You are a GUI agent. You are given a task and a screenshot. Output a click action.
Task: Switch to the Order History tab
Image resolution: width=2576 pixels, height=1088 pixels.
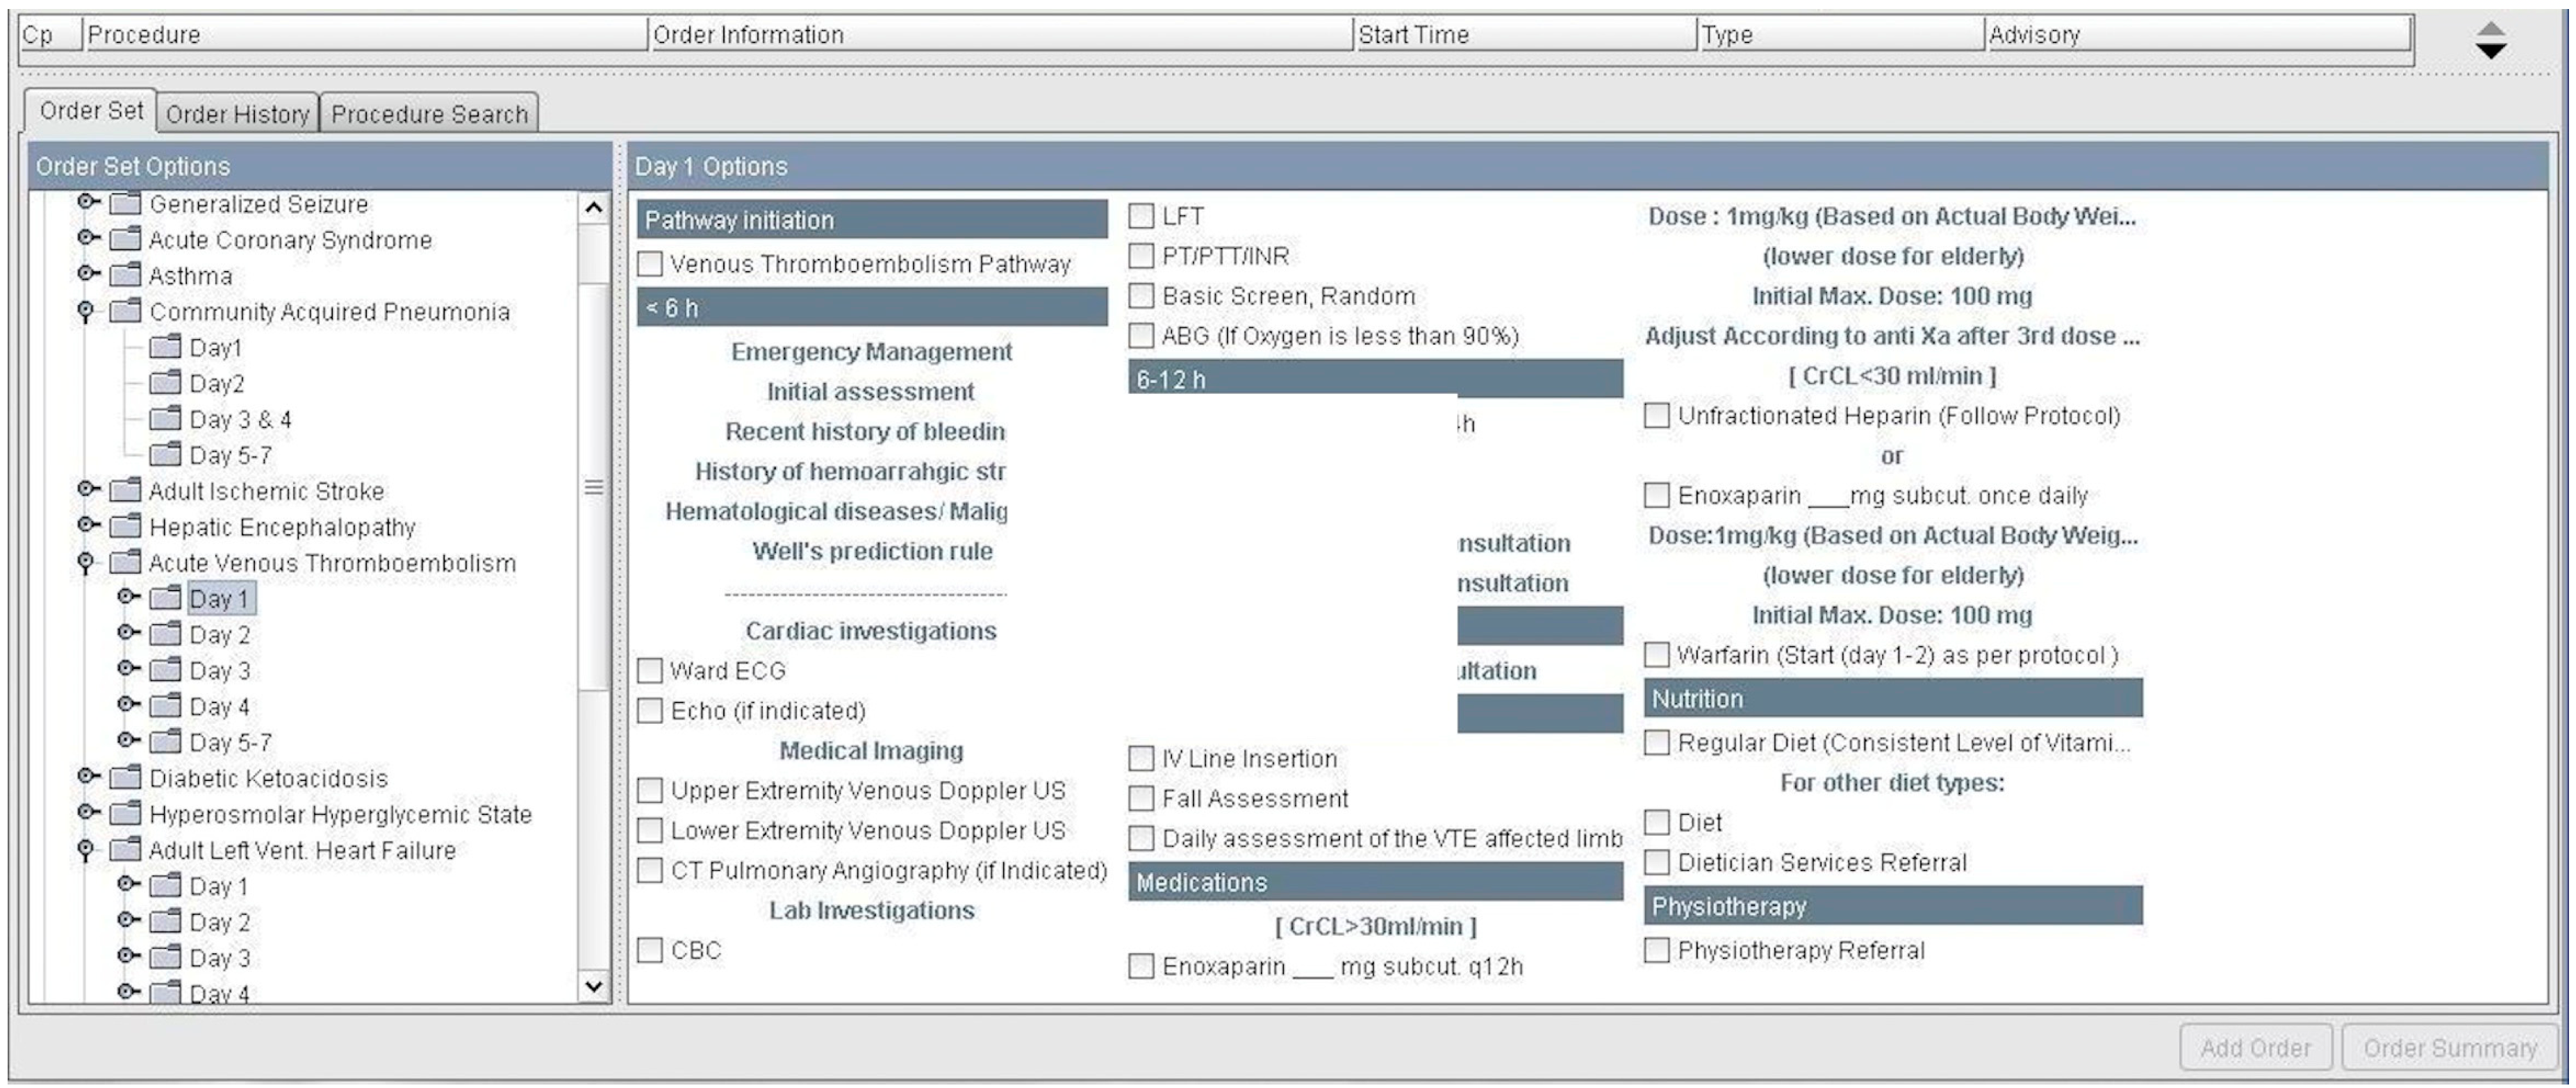pyautogui.click(x=237, y=114)
